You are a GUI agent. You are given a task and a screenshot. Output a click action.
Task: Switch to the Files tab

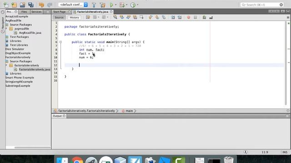24,12
